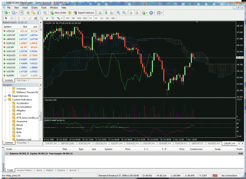246x179 pixels.
Task: Select the trendline drawing tool
Action: 30,18
